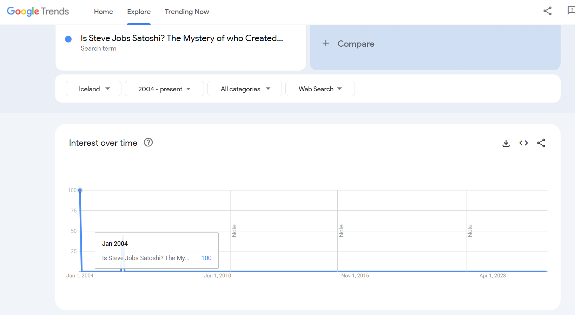Open the All categories dropdown

pos(245,89)
